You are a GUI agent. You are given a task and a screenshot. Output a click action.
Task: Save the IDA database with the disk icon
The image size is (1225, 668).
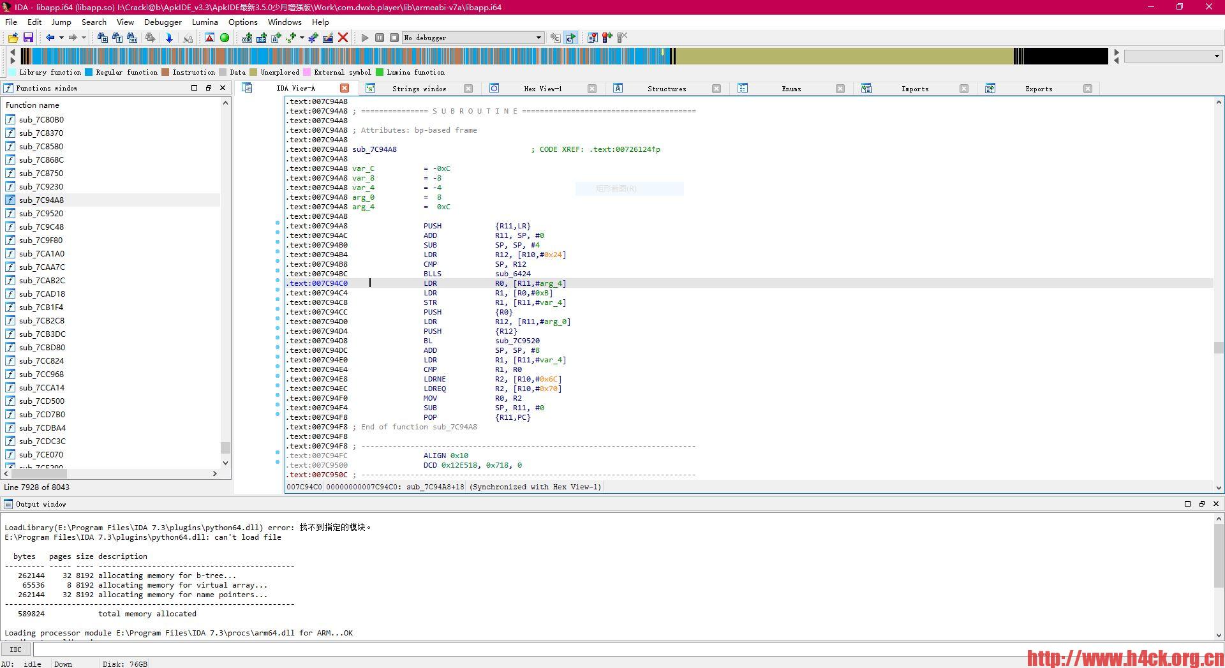(x=29, y=38)
